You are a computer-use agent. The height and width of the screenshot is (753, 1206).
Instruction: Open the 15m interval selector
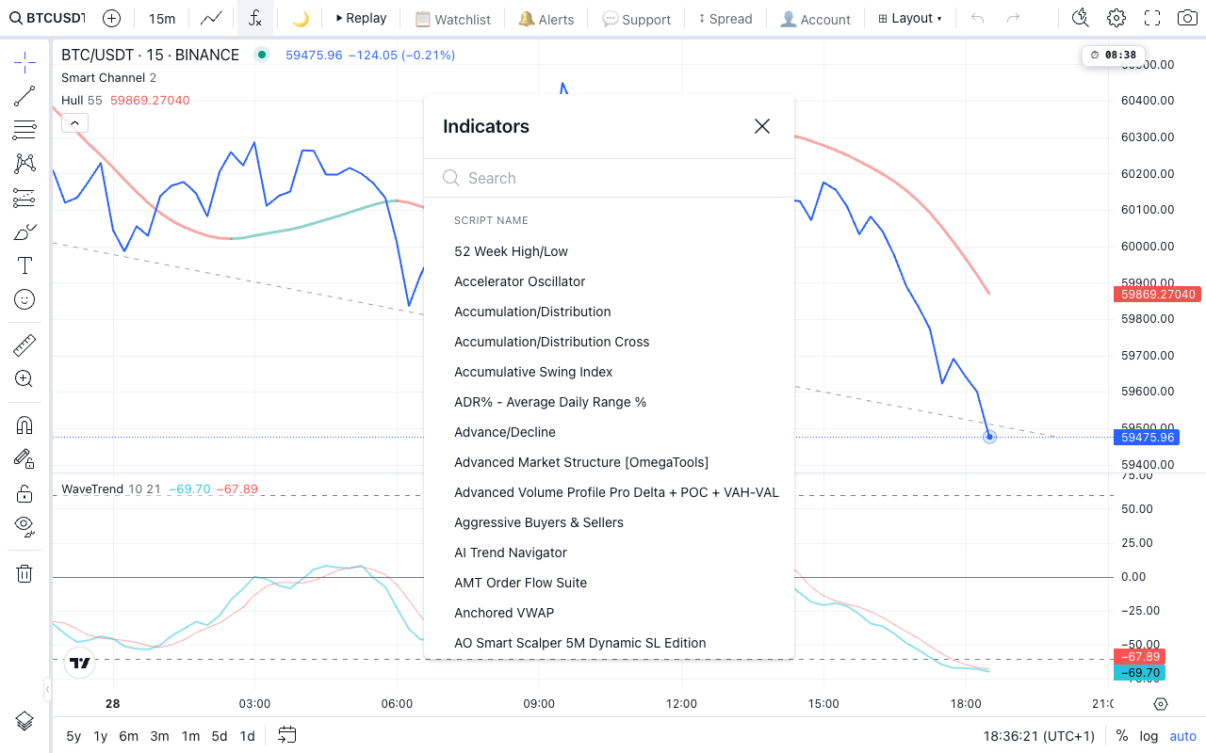tap(162, 18)
